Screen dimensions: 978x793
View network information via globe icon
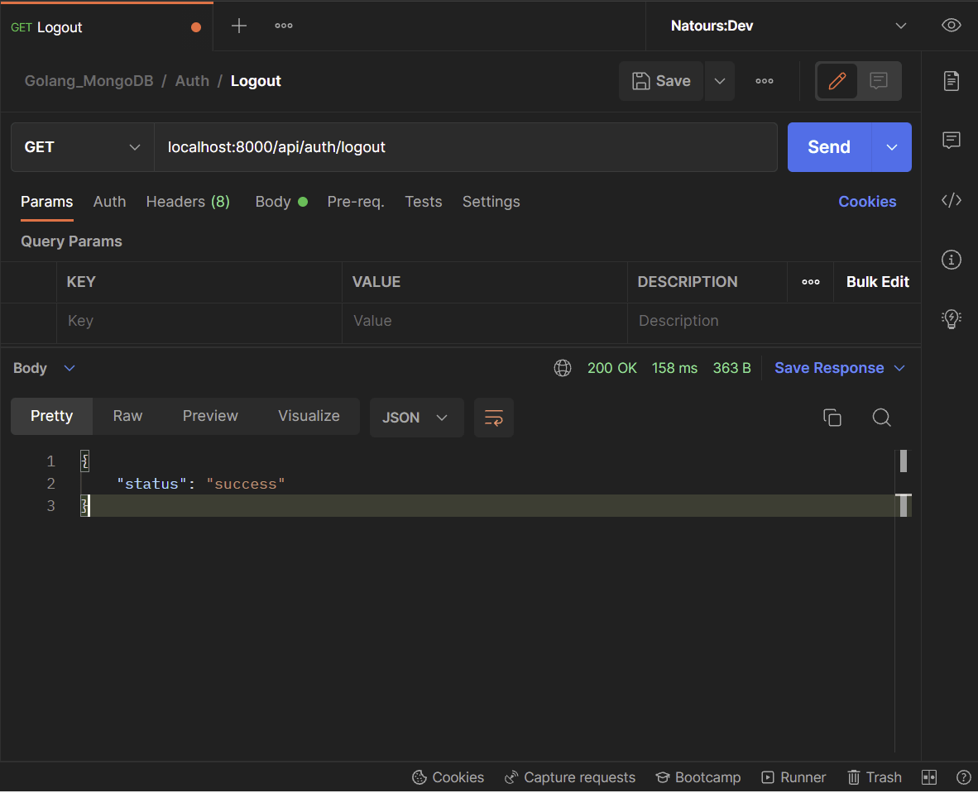click(563, 368)
